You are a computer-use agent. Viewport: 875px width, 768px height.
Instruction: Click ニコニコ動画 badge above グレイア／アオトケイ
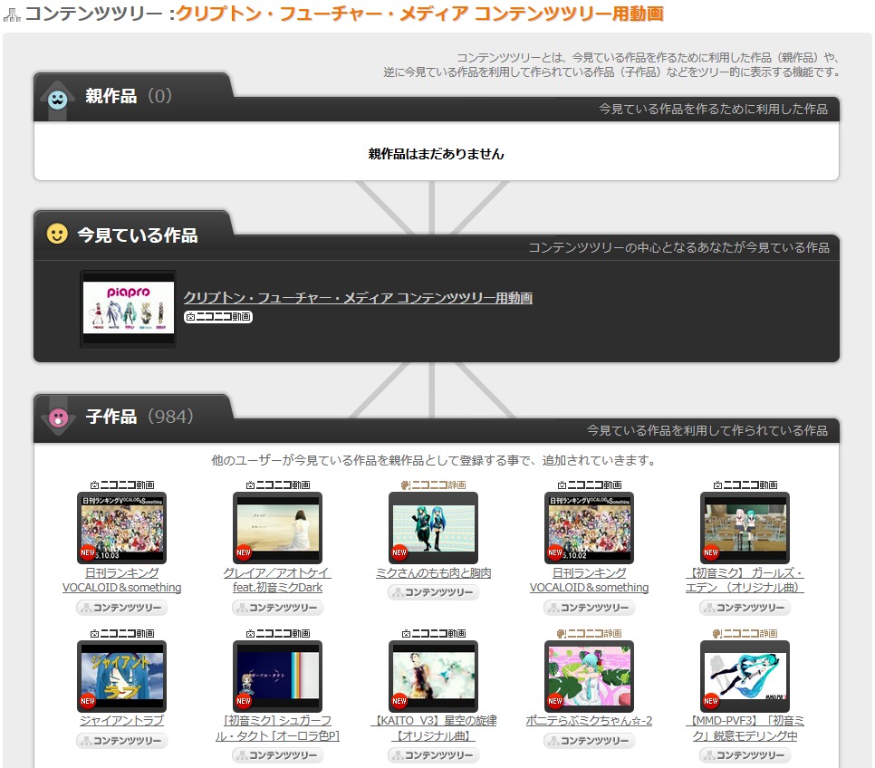(277, 485)
